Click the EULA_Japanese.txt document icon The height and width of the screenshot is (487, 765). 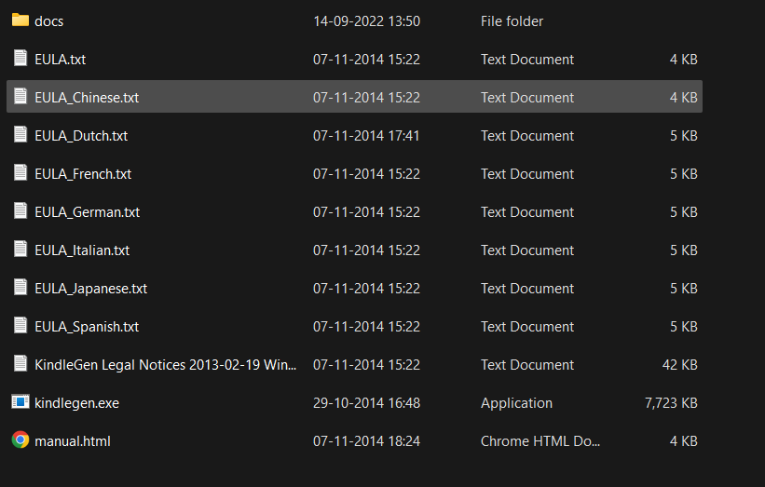pos(20,287)
